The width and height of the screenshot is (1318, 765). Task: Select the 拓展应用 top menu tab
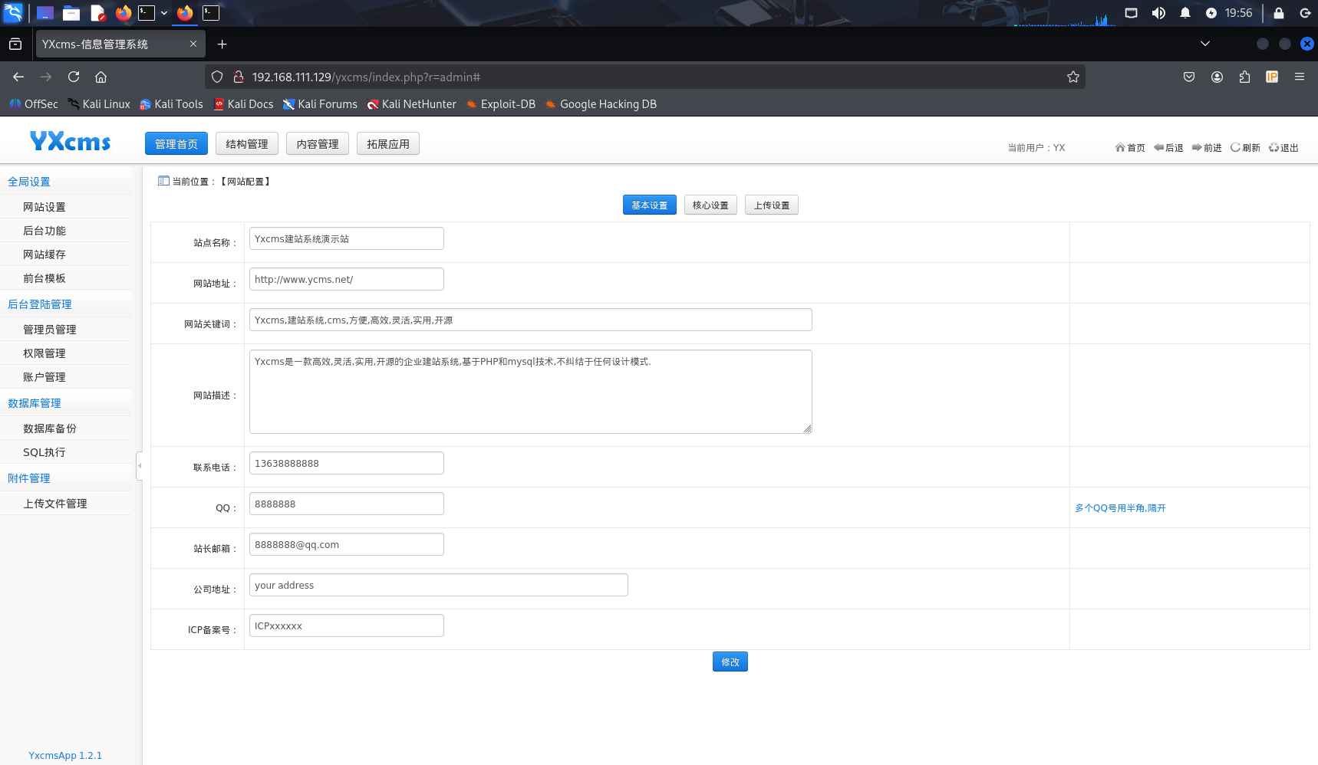click(388, 144)
